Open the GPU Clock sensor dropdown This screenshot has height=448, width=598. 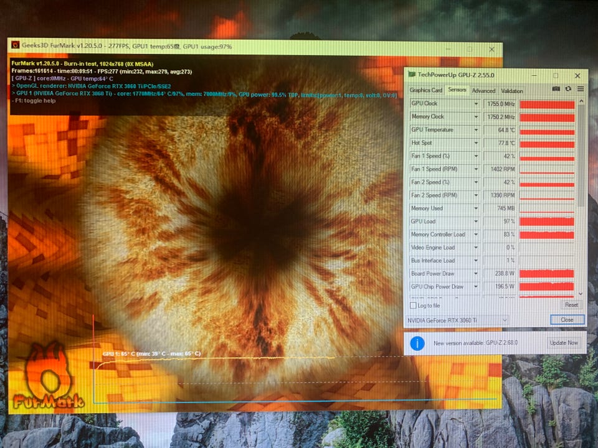(x=476, y=104)
